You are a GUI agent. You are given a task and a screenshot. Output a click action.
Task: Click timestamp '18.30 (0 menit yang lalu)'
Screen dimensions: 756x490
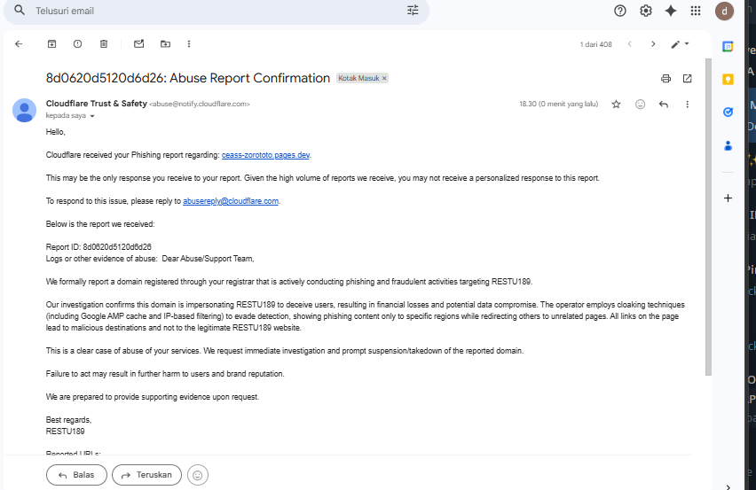(x=558, y=104)
